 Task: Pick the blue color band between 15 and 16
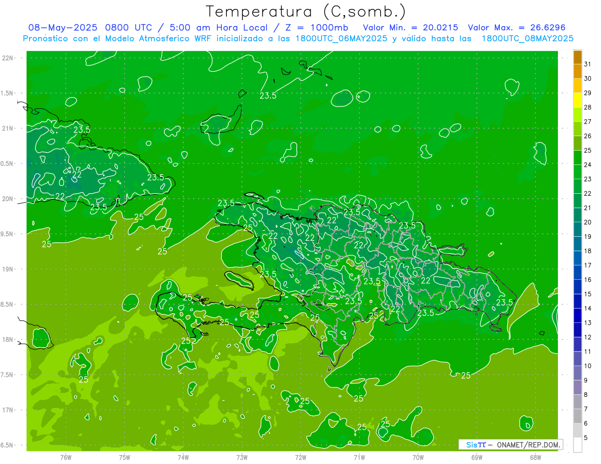(x=577, y=287)
